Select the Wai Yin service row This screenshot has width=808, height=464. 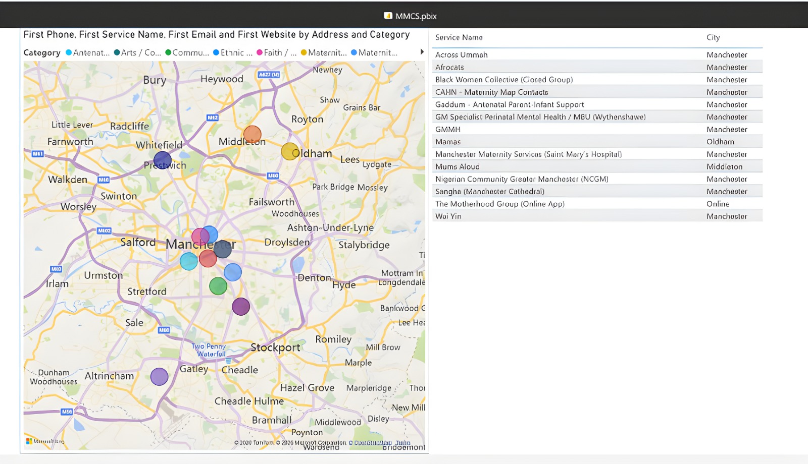tap(597, 216)
